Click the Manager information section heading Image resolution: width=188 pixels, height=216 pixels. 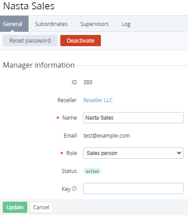pyautogui.click(x=39, y=65)
